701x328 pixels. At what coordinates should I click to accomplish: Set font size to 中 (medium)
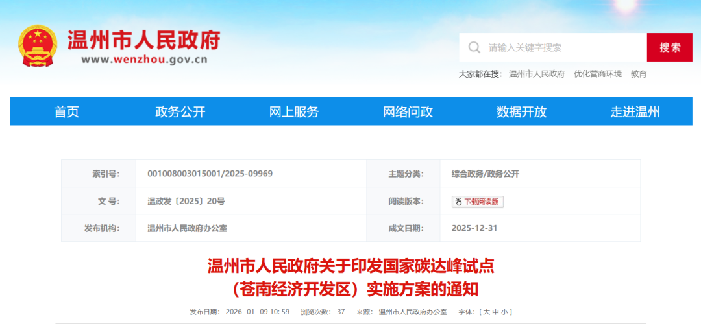click(495, 312)
